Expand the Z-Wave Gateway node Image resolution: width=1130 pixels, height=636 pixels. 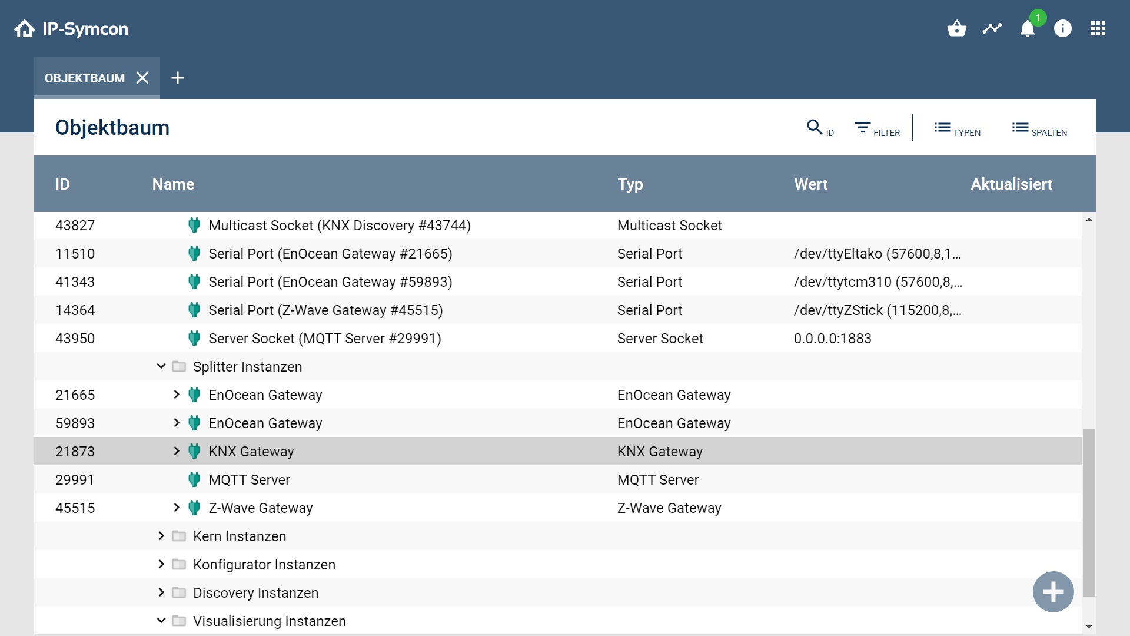point(177,508)
